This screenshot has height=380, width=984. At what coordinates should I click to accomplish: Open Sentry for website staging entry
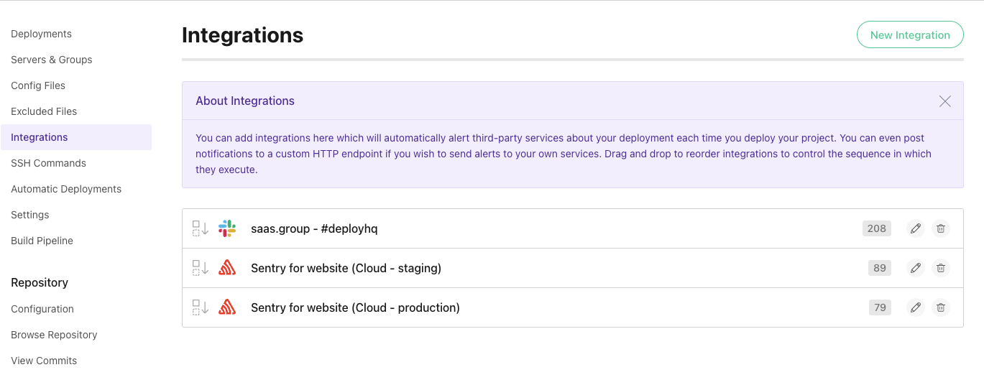tap(346, 268)
